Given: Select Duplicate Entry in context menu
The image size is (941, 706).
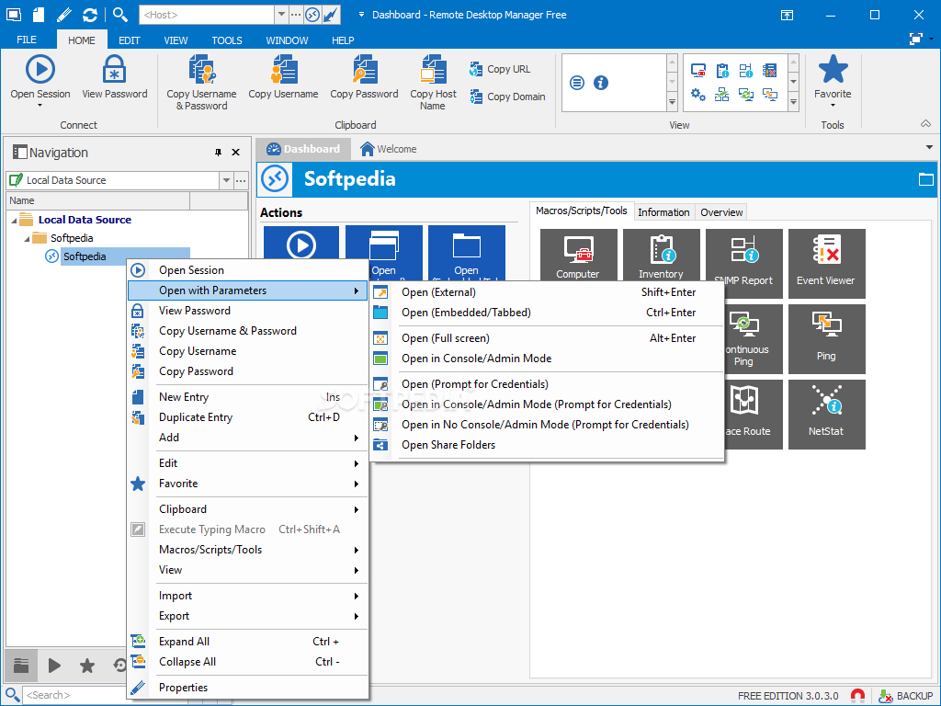Looking at the screenshot, I should 248,417.
